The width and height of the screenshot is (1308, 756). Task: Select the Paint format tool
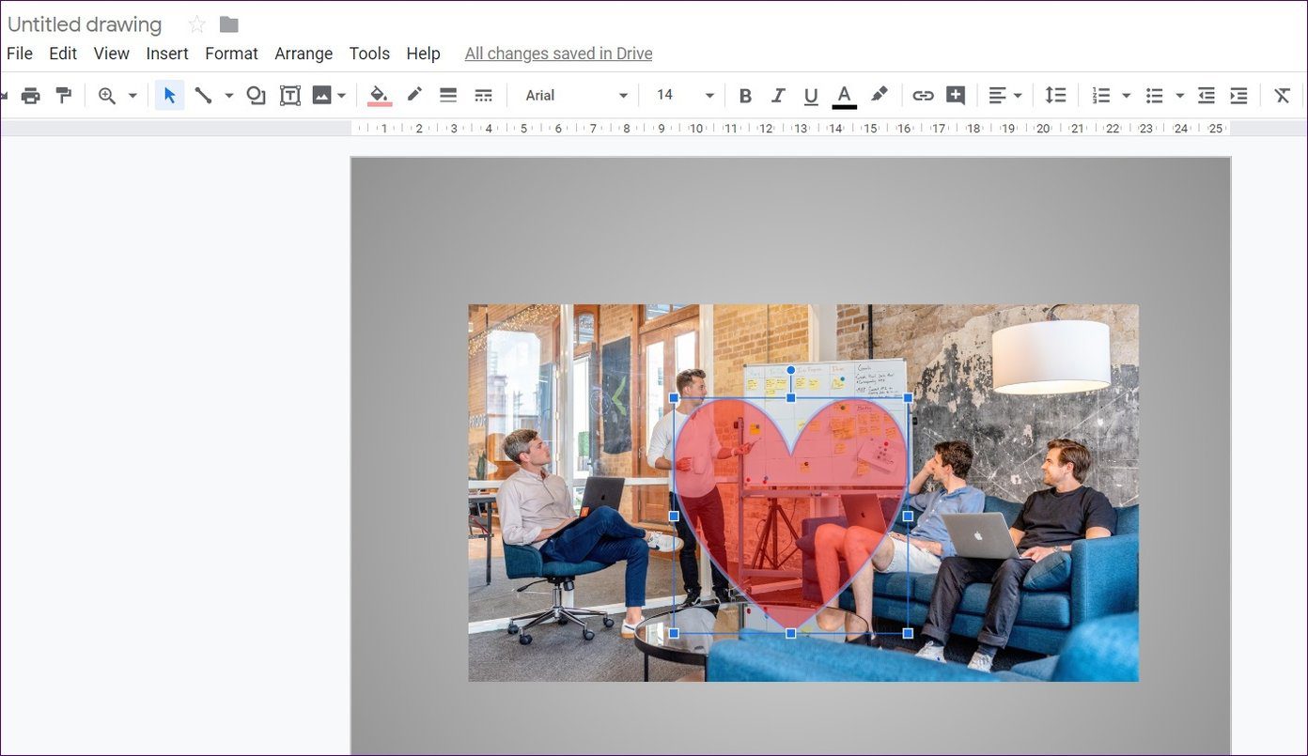click(x=63, y=95)
